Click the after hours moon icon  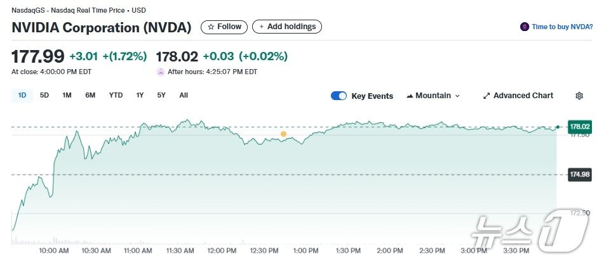coord(161,72)
